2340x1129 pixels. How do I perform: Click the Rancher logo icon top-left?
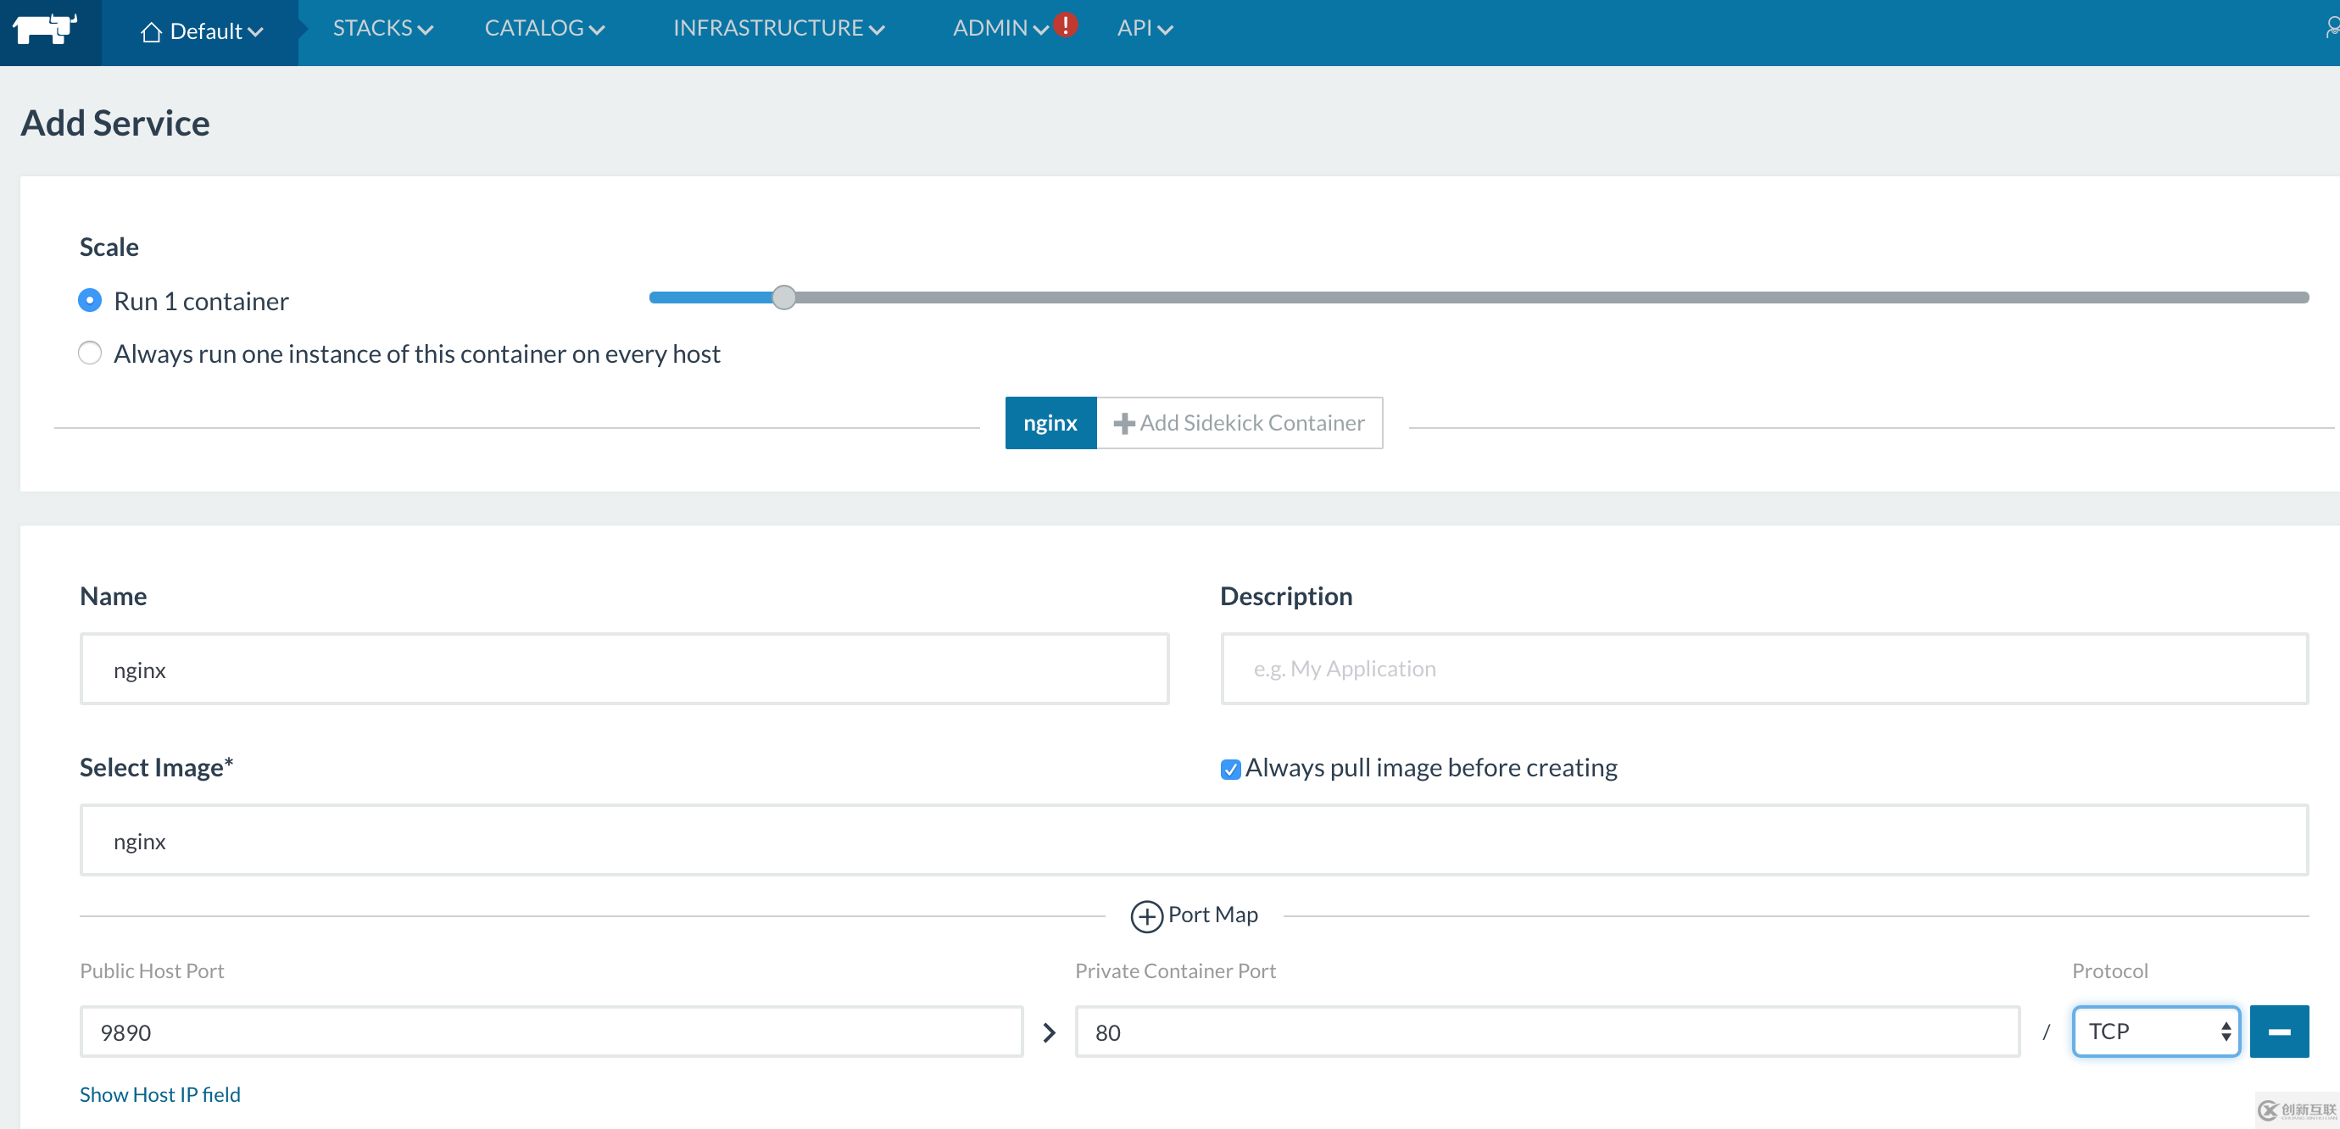[x=45, y=28]
